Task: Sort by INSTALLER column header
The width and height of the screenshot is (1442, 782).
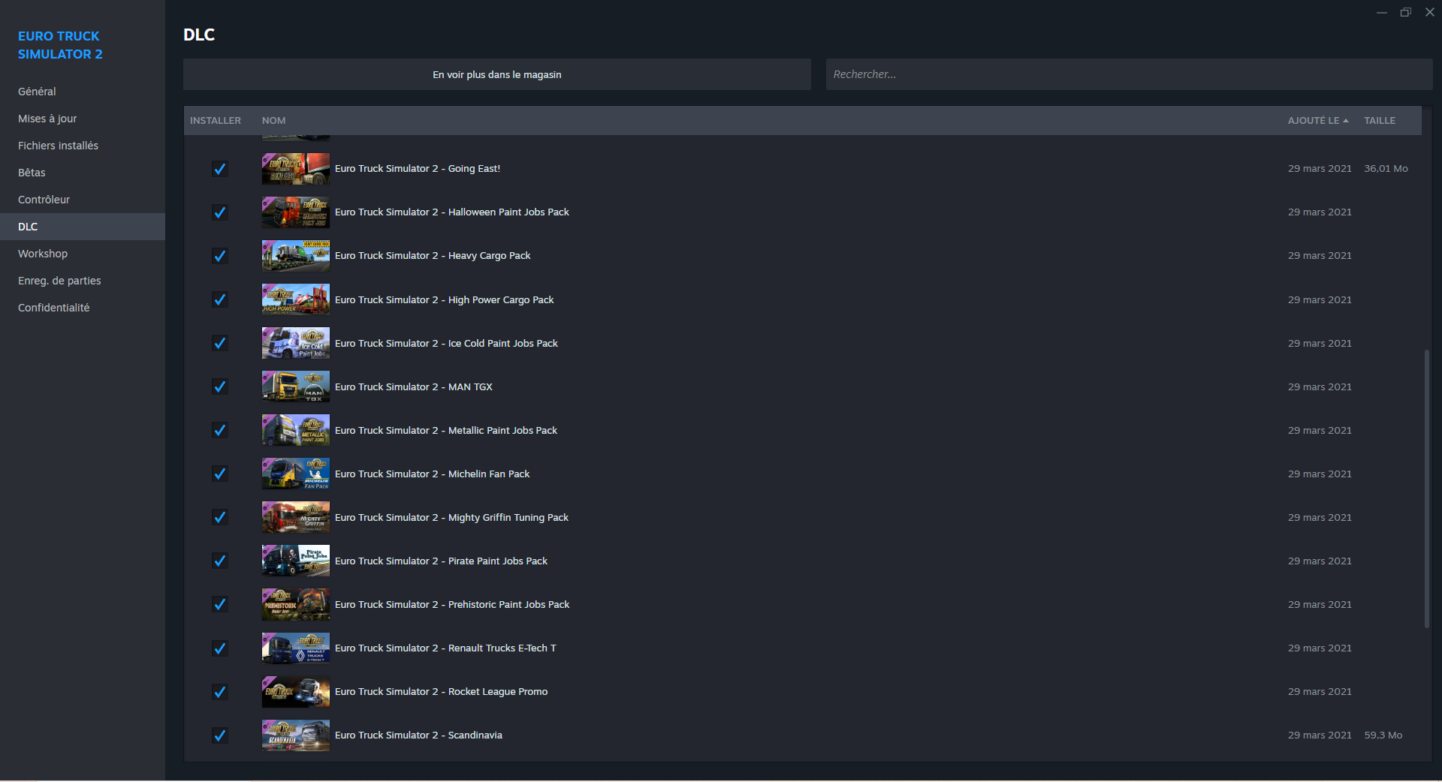Action: [216, 120]
